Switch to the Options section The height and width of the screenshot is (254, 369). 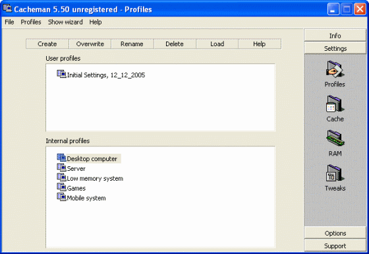tap(335, 233)
